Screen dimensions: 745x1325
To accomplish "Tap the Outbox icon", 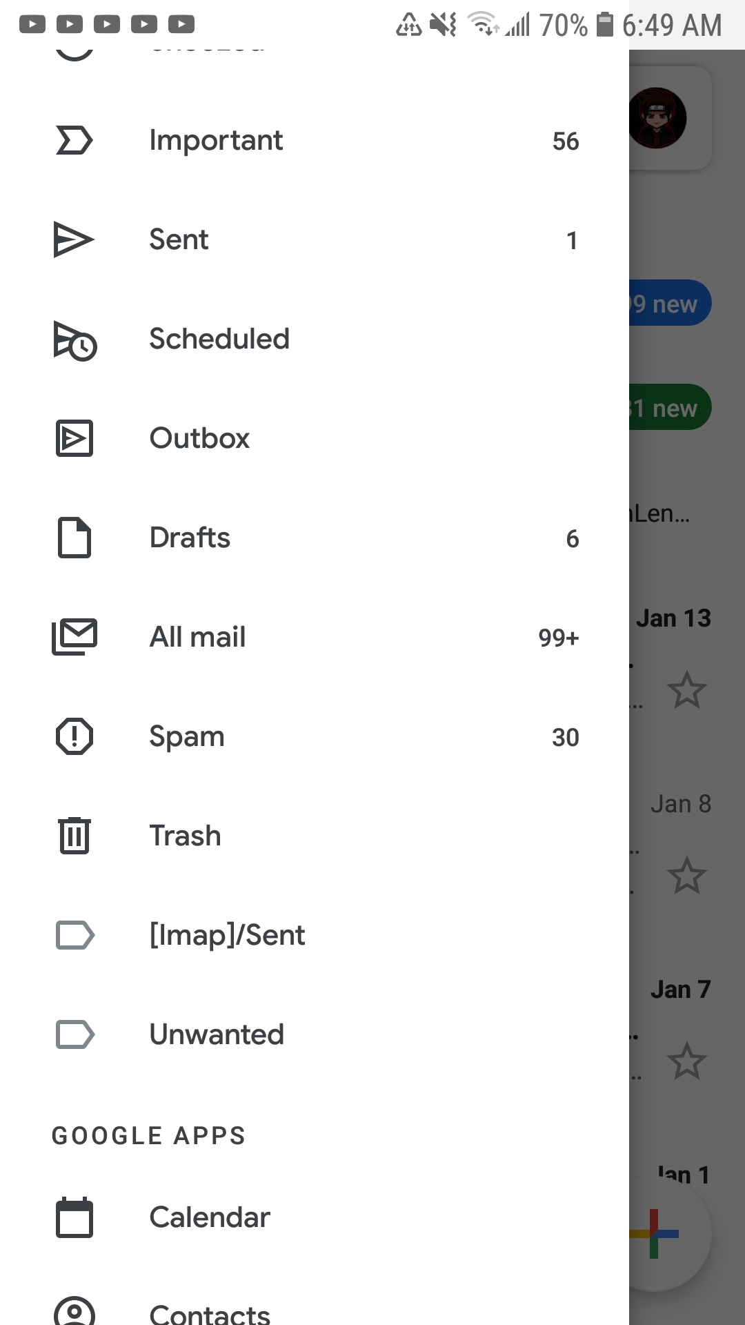I will coord(74,438).
